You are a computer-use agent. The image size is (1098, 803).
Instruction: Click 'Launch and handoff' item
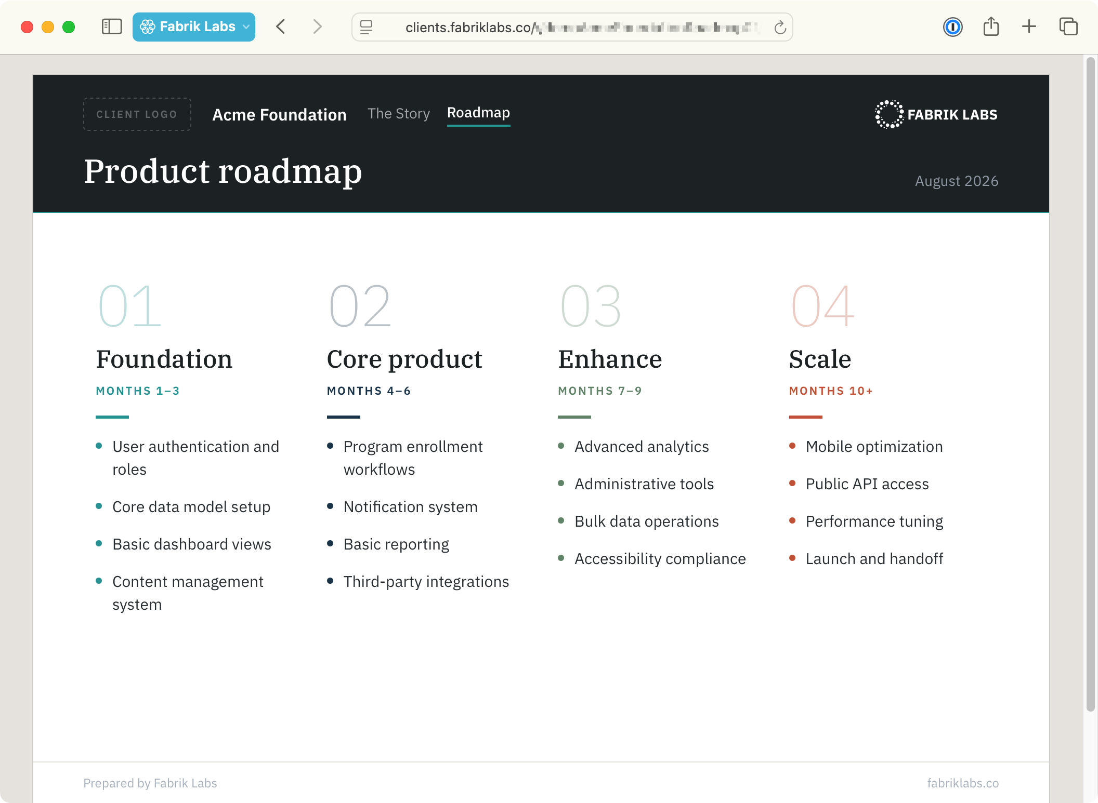[874, 559]
